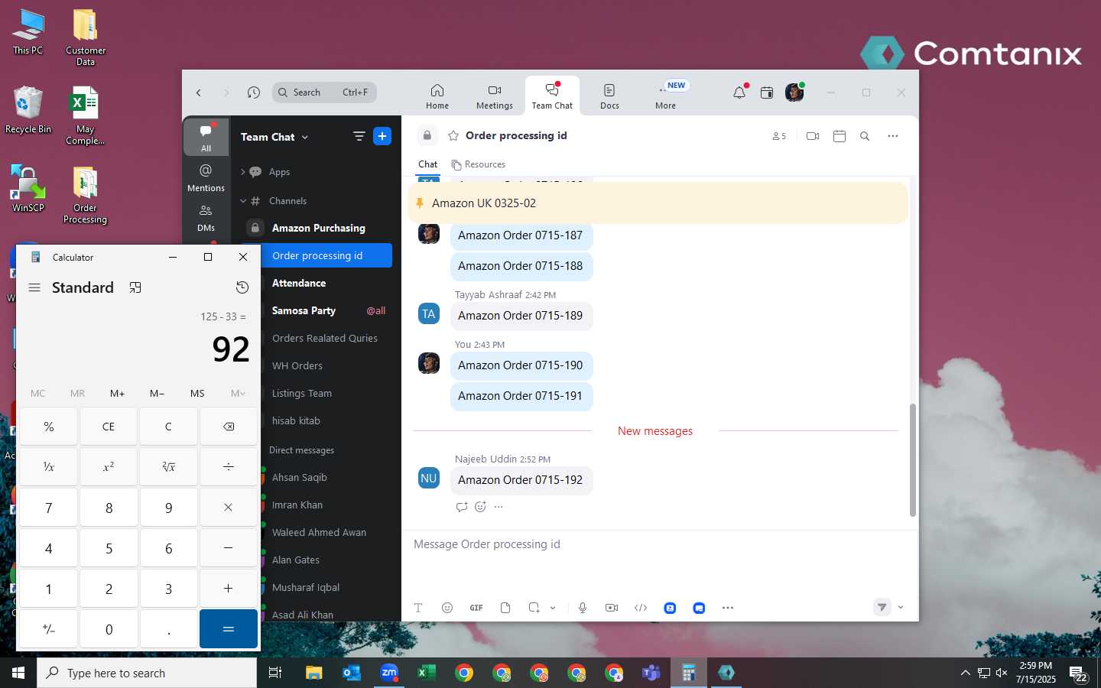The height and width of the screenshot is (688, 1101).
Task: Click Calculator CE button
Action: pos(109,427)
